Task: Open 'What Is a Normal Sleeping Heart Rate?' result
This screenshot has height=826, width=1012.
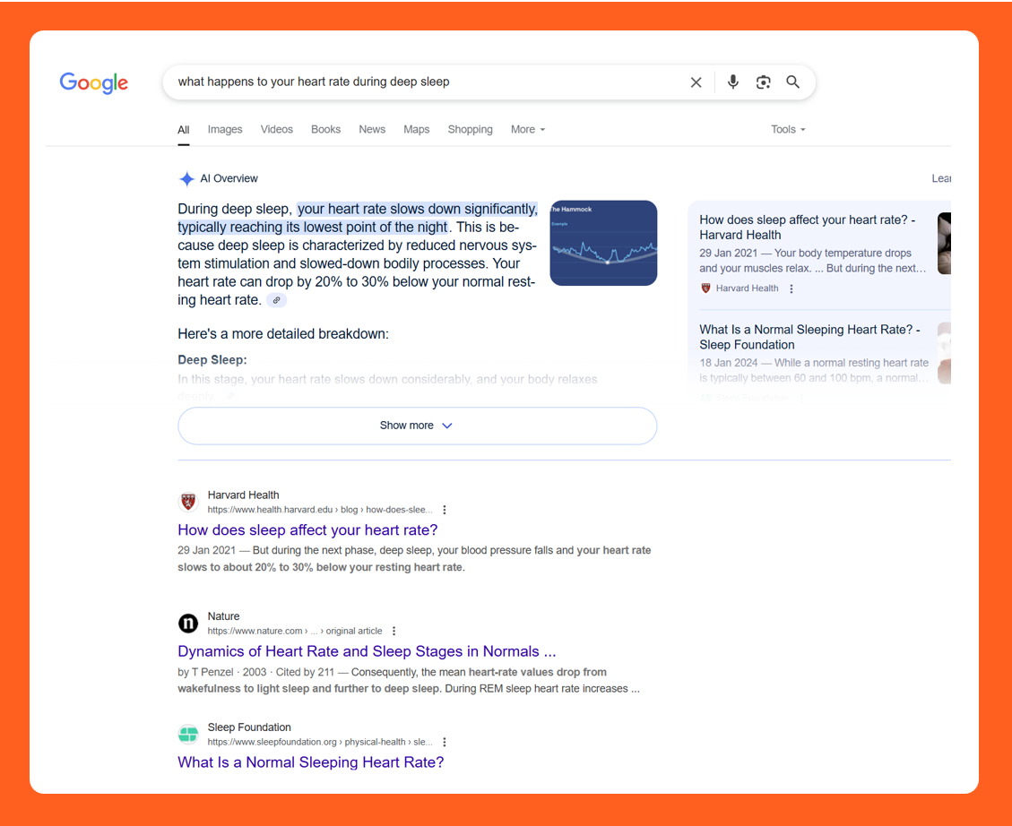Action: pos(311,762)
